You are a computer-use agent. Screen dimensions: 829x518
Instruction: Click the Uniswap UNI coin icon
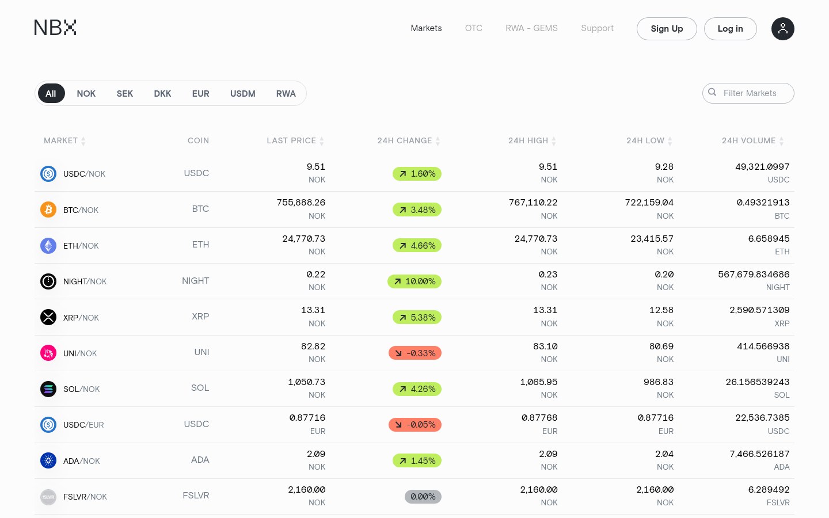[x=48, y=353]
